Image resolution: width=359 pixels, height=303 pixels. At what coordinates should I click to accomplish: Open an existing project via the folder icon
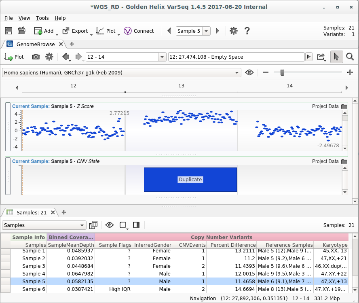(21, 31)
